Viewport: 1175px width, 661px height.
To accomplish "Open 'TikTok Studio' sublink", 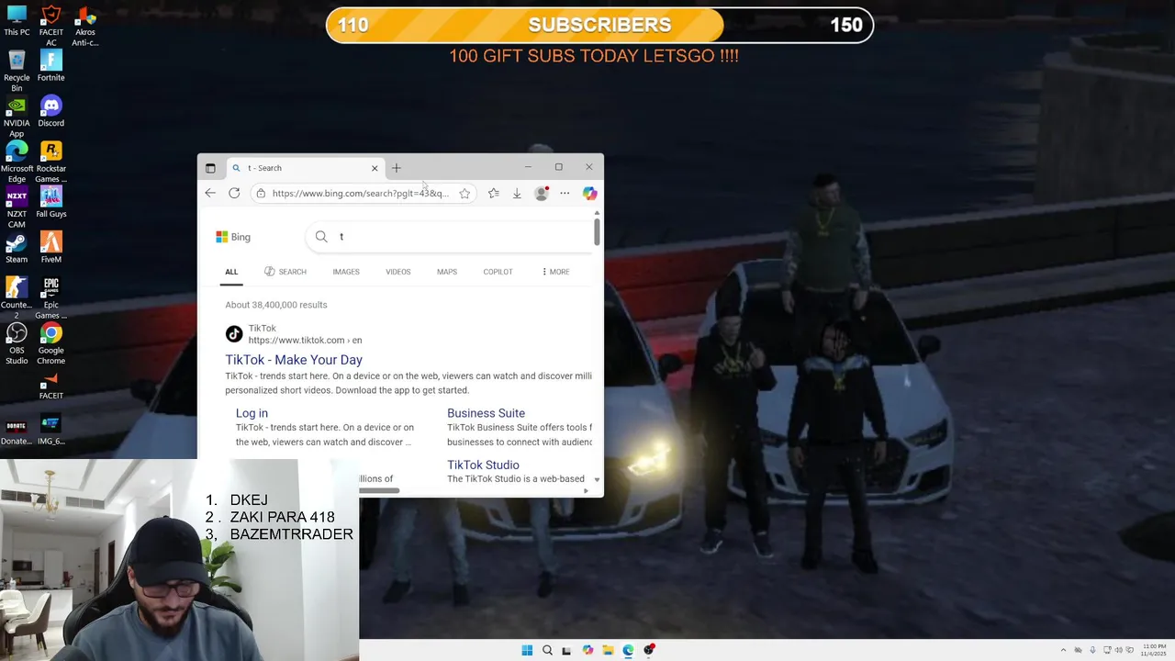I will (483, 465).
